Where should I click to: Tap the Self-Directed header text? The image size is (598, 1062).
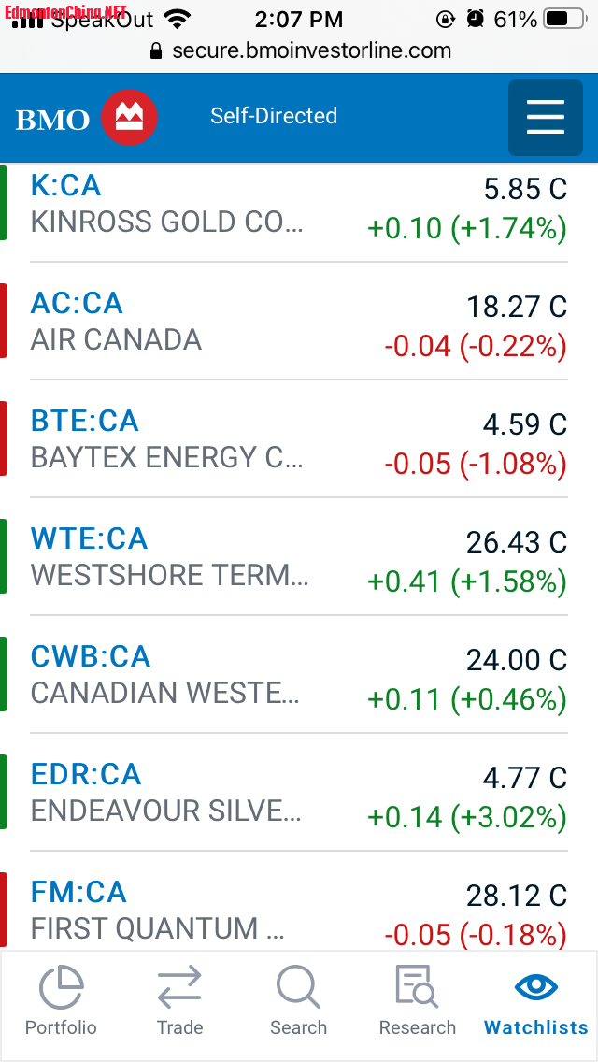tap(274, 116)
